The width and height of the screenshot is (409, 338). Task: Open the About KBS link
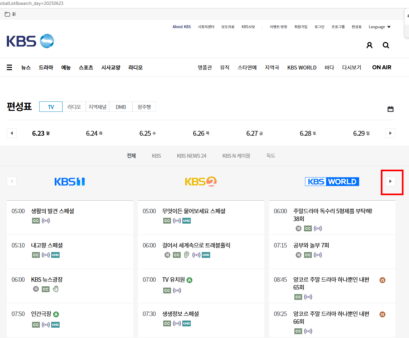[182, 27]
